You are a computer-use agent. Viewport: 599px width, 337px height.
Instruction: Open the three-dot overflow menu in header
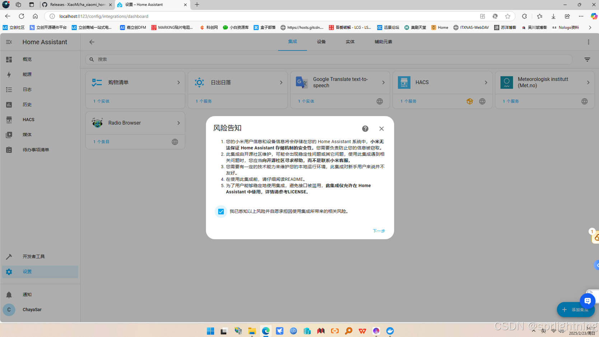pos(589,42)
